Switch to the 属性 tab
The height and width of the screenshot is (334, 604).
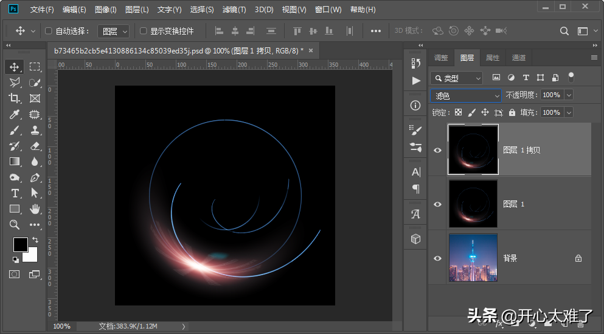point(492,58)
